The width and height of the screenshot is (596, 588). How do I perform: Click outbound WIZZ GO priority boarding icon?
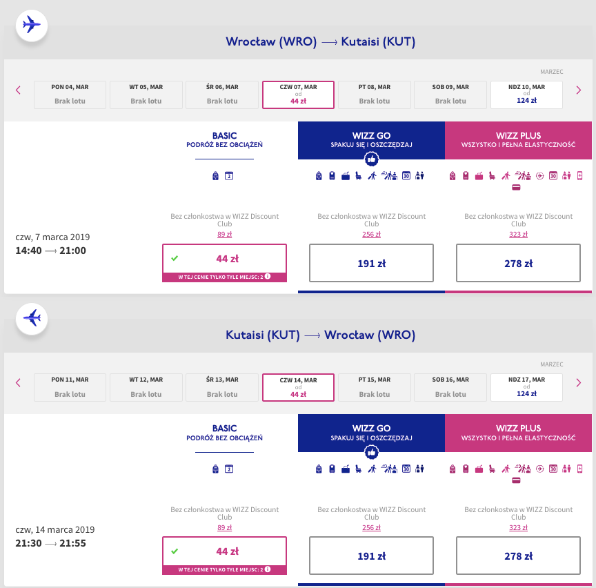click(x=372, y=176)
